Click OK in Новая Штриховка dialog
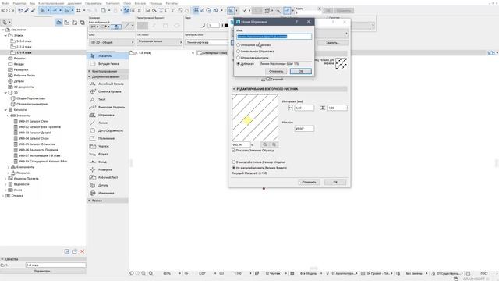The image size is (499, 281). pos(301,71)
